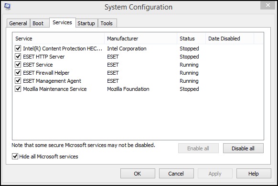Click ESET manufacturer in ESET Firewall Helper row
Screen dimensions: 278x186
pos(113,73)
